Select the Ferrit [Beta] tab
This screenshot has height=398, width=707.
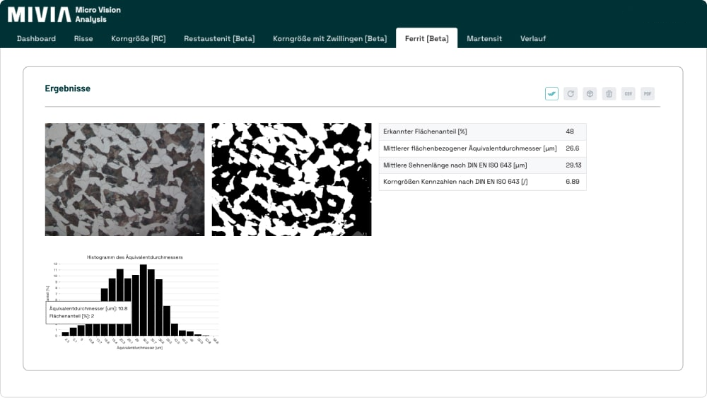pos(426,38)
